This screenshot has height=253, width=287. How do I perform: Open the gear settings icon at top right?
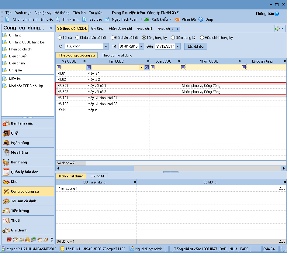tap(277, 28)
